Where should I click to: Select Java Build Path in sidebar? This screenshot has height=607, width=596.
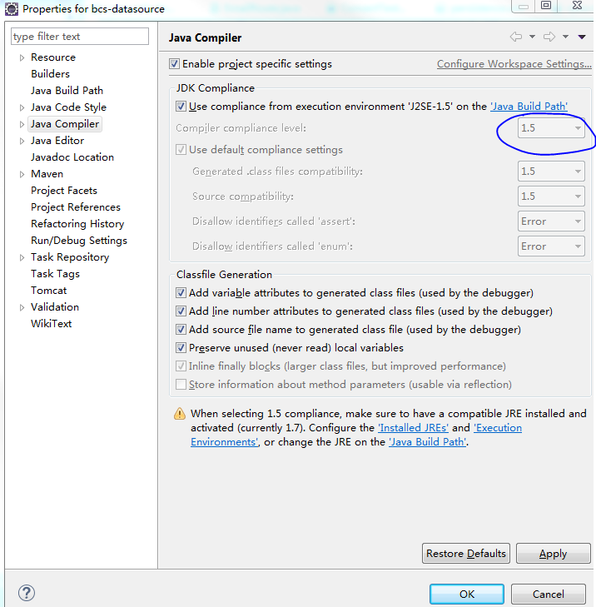click(67, 91)
